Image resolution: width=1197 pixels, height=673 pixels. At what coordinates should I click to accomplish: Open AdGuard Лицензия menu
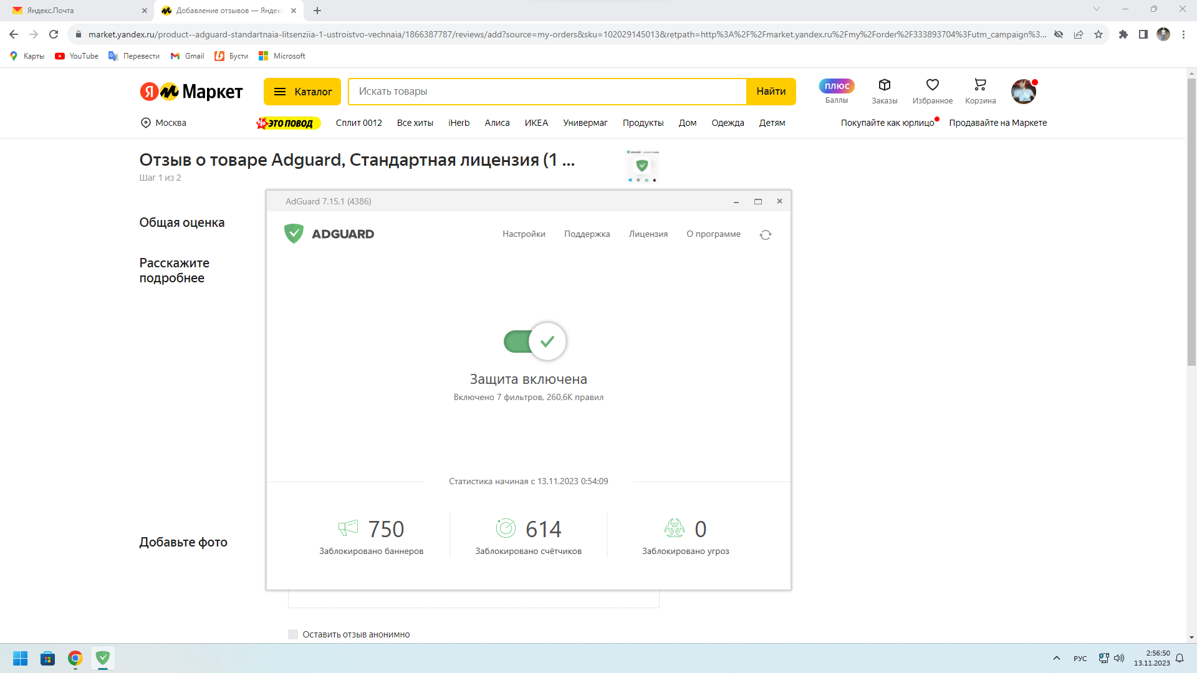(x=648, y=234)
